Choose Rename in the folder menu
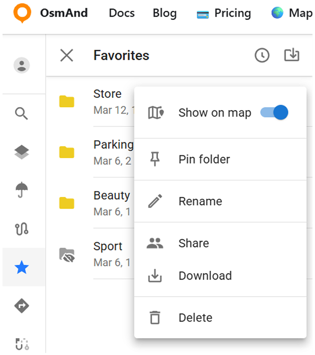 point(200,201)
